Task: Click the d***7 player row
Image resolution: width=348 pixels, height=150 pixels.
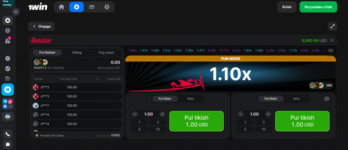Action: pyautogui.click(x=76, y=106)
